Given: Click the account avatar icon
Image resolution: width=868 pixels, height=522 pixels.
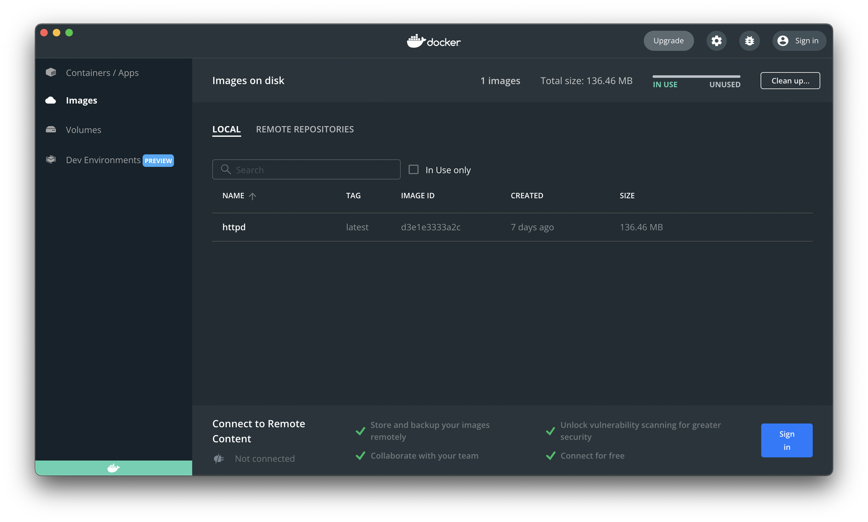Looking at the screenshot, I should (x=783, y=41).
